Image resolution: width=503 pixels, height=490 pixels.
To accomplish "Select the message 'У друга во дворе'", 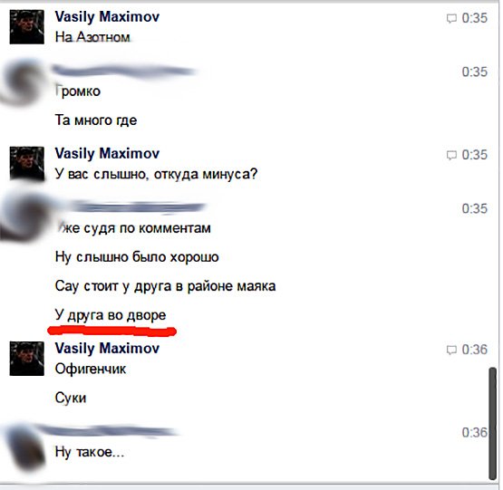I will [111, 315].
